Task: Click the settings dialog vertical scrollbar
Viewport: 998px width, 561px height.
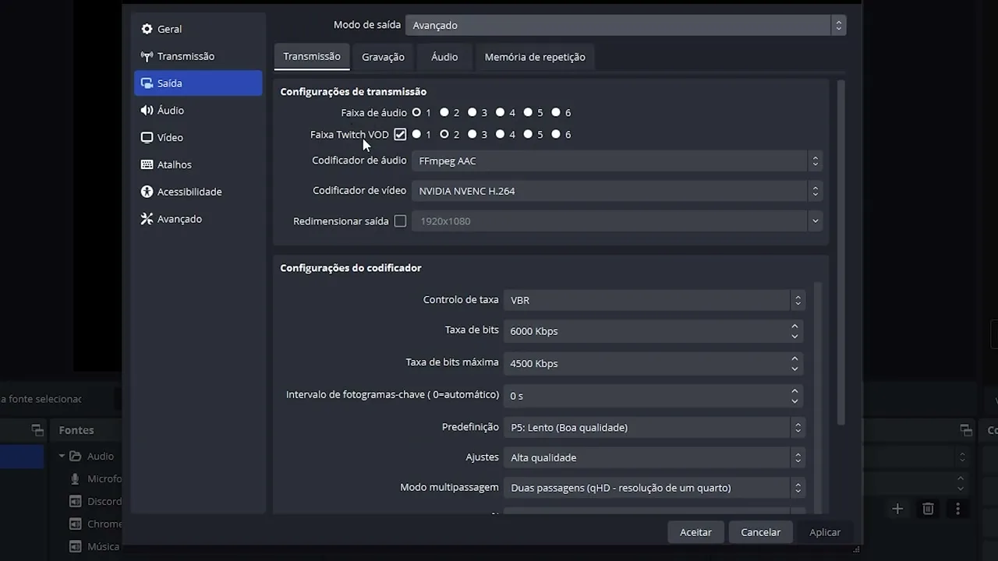Action: click(841, 252)
